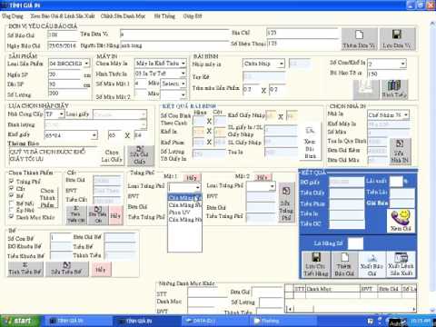
Task: Click the Tính Tiền Cắt calculate icon
Action: (x=75, y=215)
